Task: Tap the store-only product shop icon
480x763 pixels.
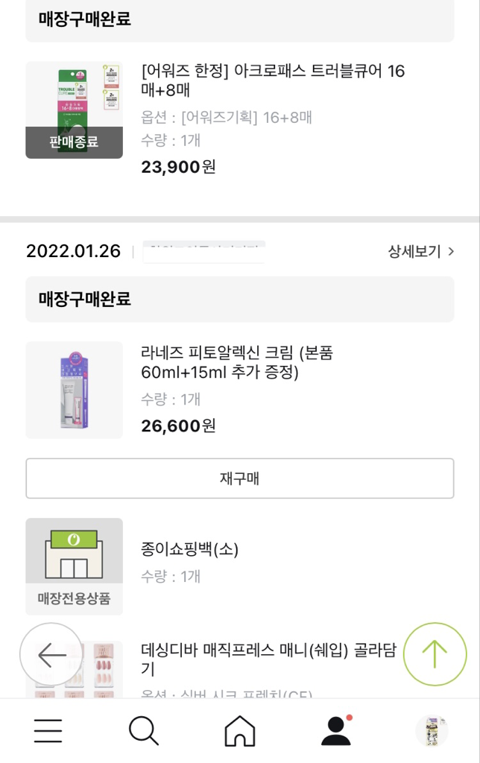Action: (x=74, y=566)
